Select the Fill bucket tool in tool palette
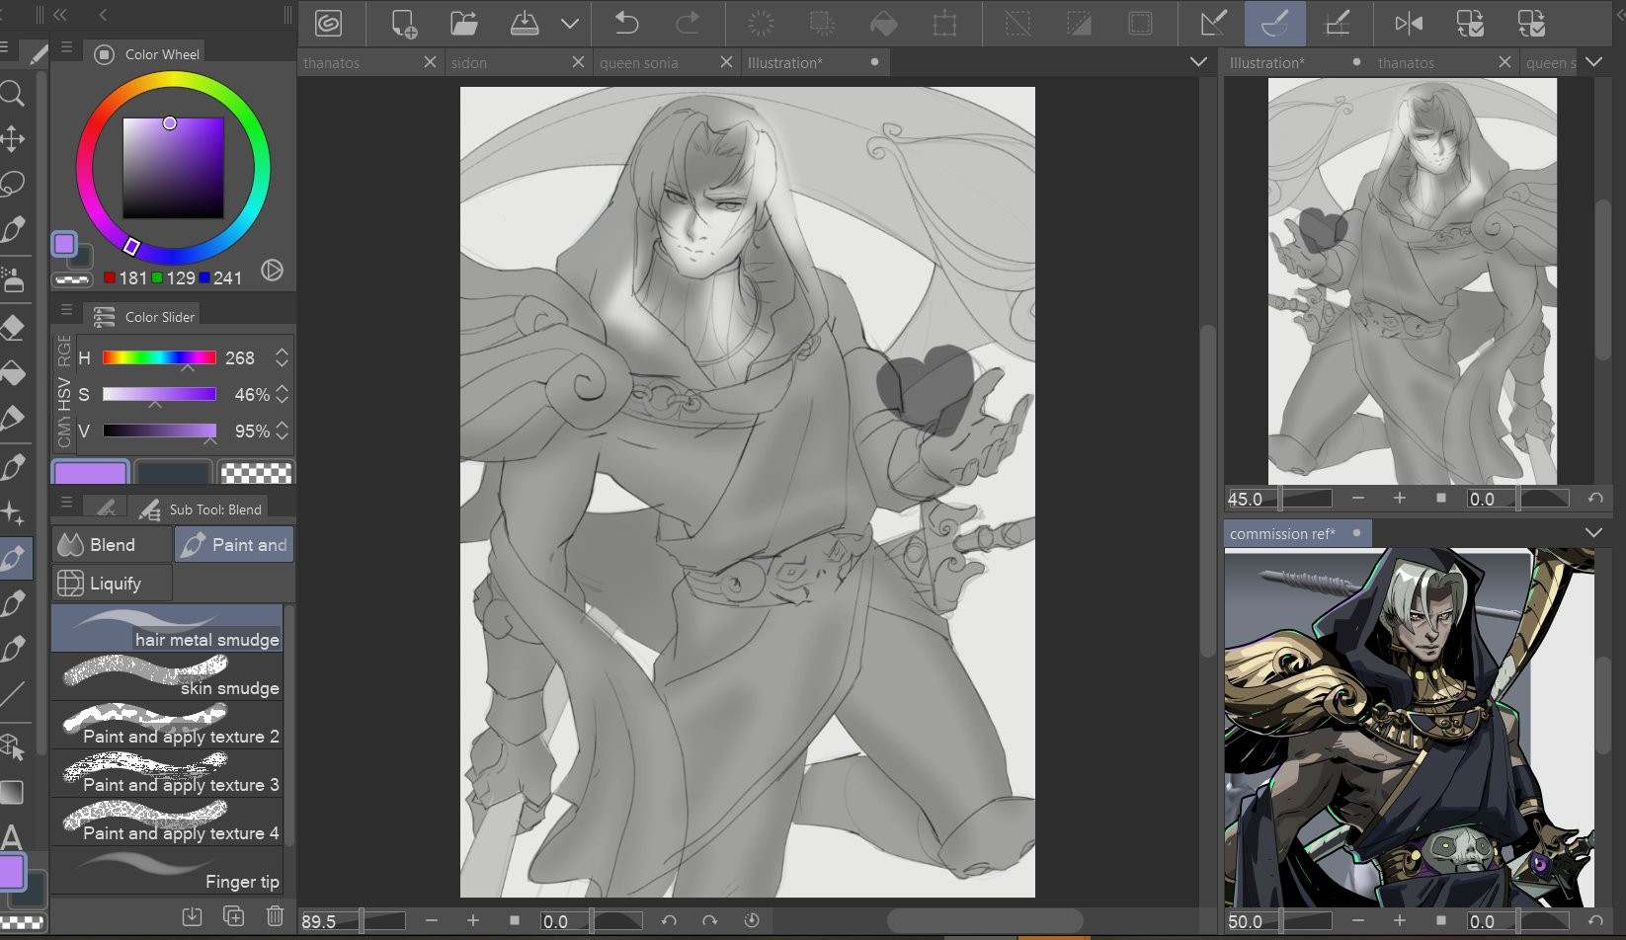The image size is (1626, 940). point(12,372)
